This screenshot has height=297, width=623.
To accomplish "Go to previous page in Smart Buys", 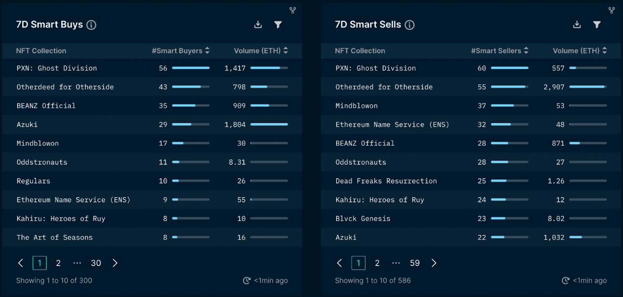I will click(x=20, y=263).
